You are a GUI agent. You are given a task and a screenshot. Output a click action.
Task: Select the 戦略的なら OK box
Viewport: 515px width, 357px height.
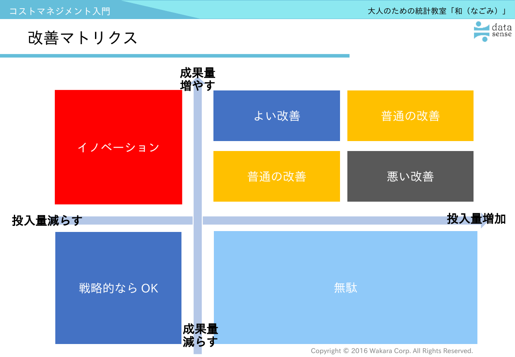[x=118, y=288]
